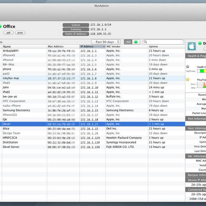The height and width of the screenshot is (206, 206).
Task: Click the subnet value 172.16.1.0/24
Action: pyautogui.click(x=101, y=25)
